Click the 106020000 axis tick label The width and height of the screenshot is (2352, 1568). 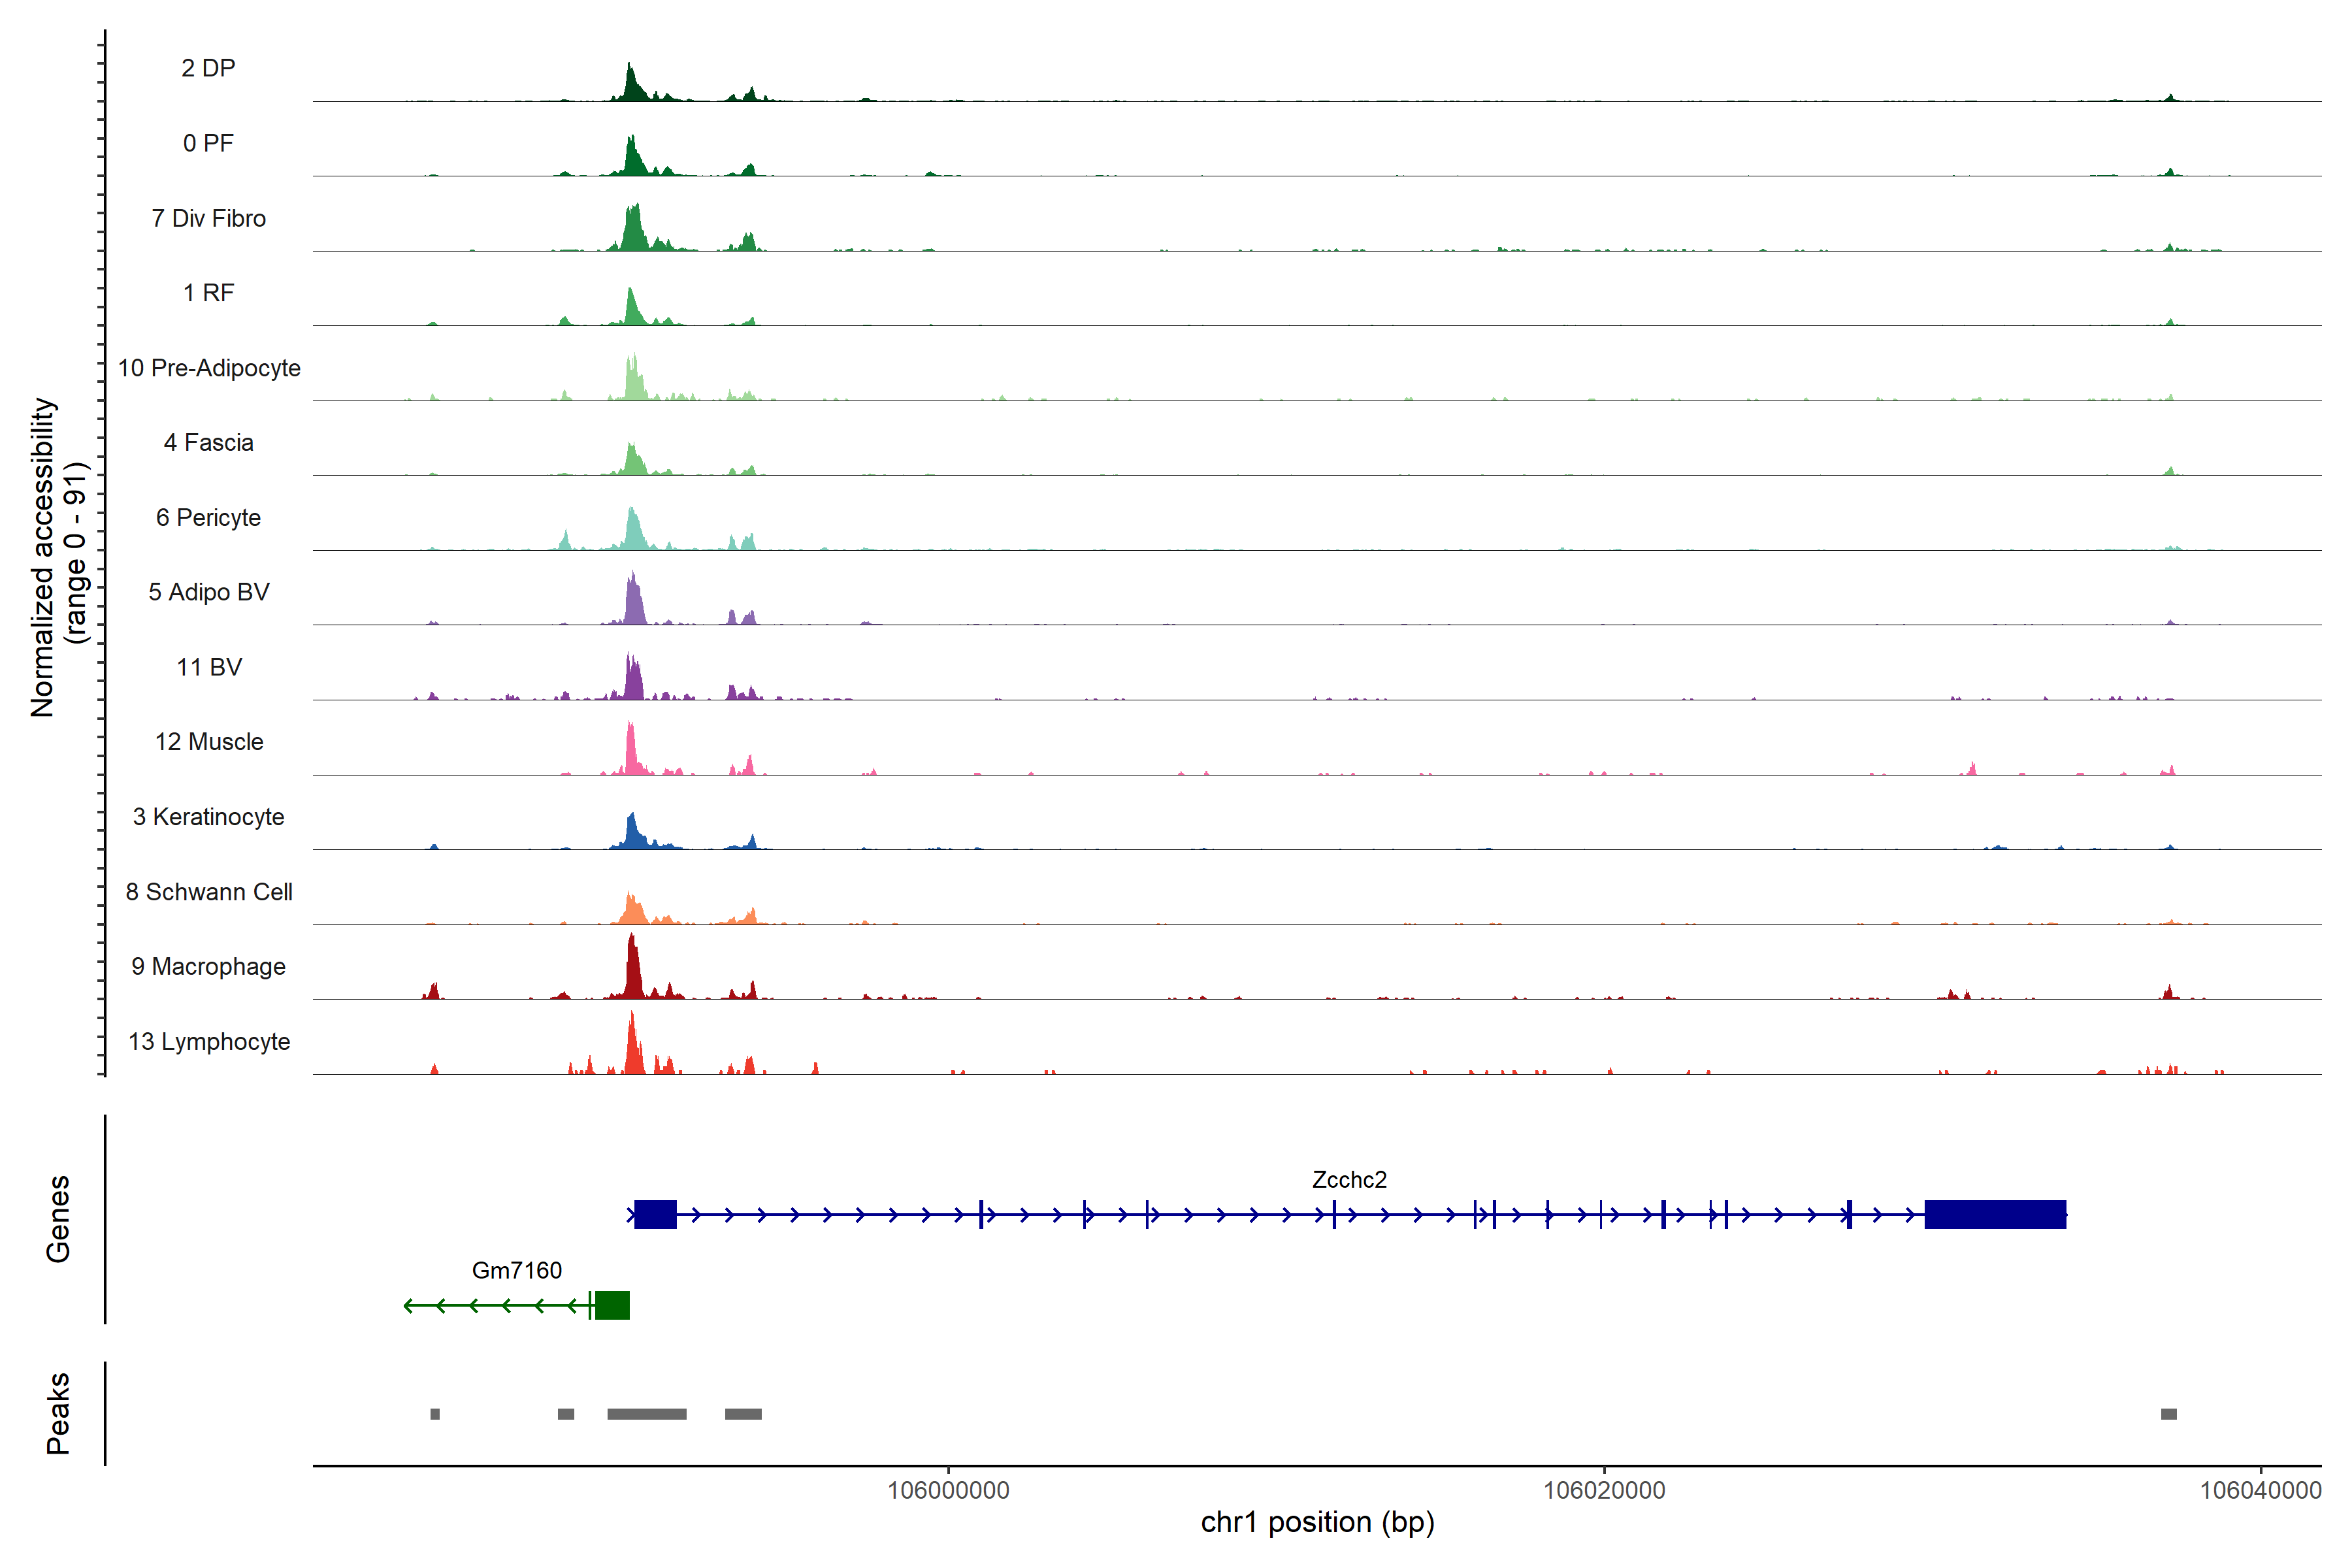tap(1604, 1490)
